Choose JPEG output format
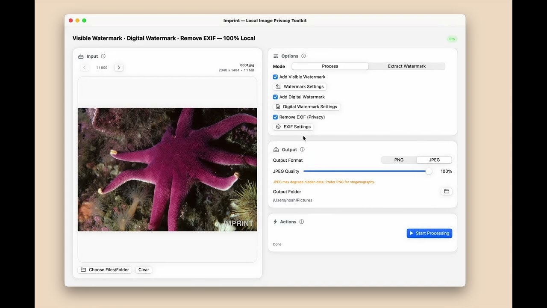 (434, 160)
